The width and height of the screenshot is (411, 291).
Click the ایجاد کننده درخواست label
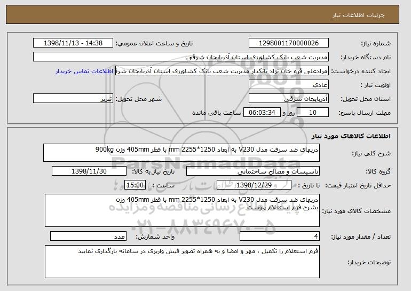click(361, 71)
